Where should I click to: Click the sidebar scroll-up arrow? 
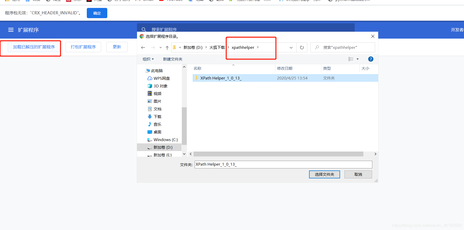click(x=184, y=67)
